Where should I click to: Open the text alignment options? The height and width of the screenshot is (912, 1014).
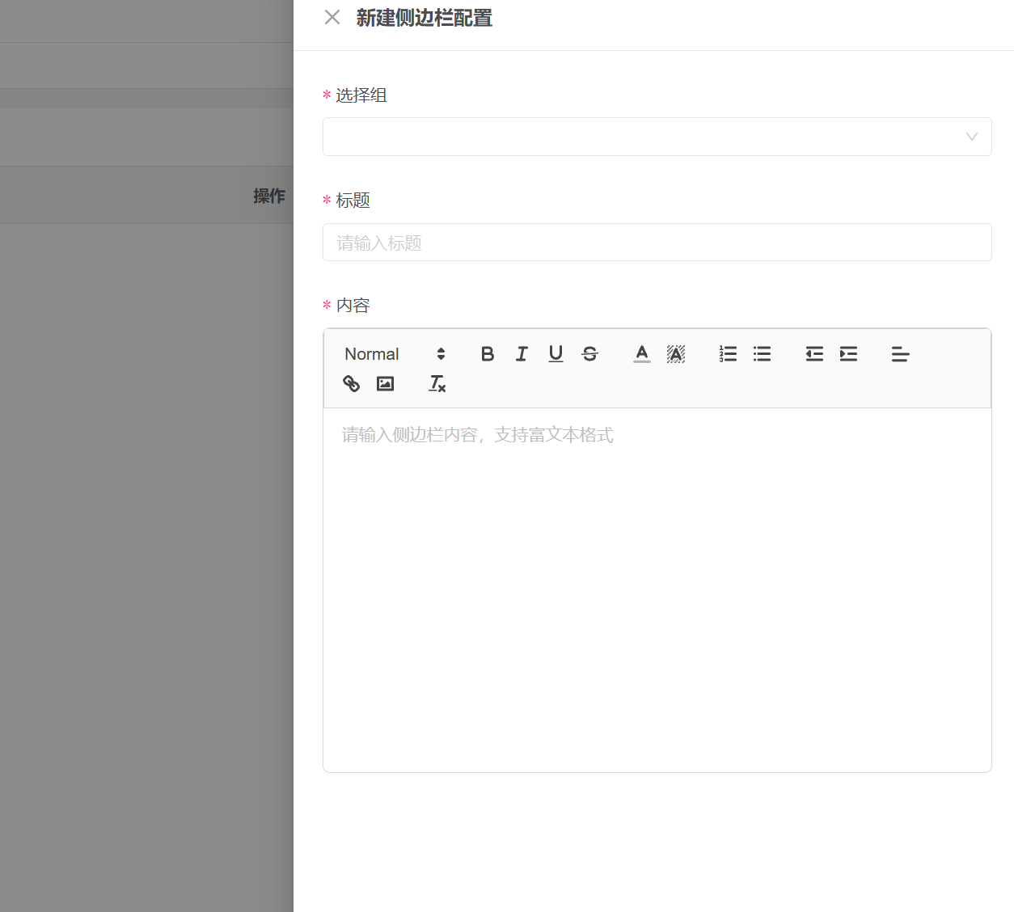click(900, 353)
